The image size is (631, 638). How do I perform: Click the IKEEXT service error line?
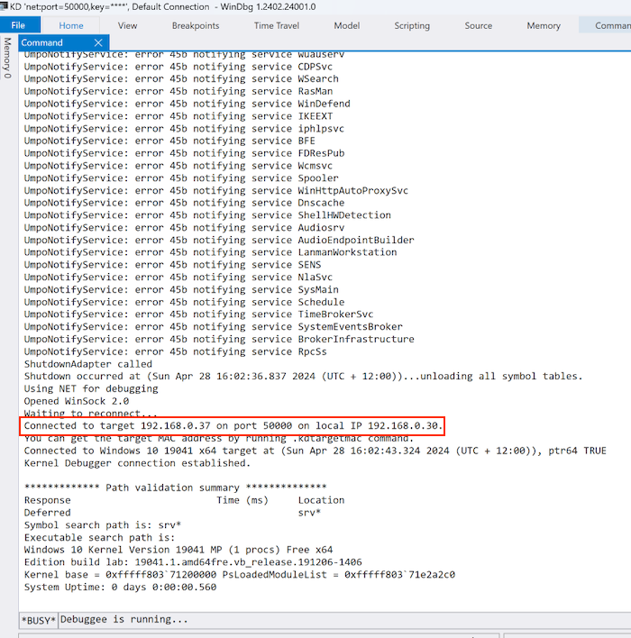(178, 116)
